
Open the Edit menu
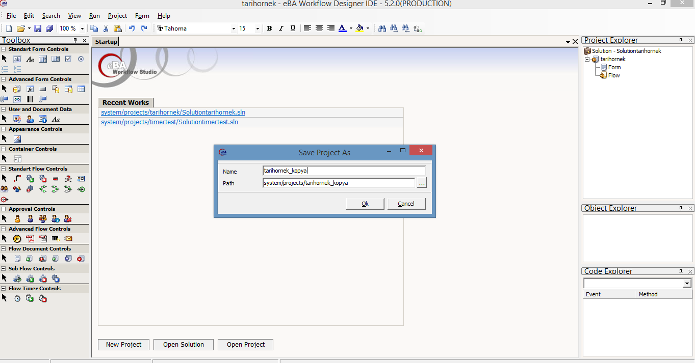pyautogui.click(x=29, y=16)
